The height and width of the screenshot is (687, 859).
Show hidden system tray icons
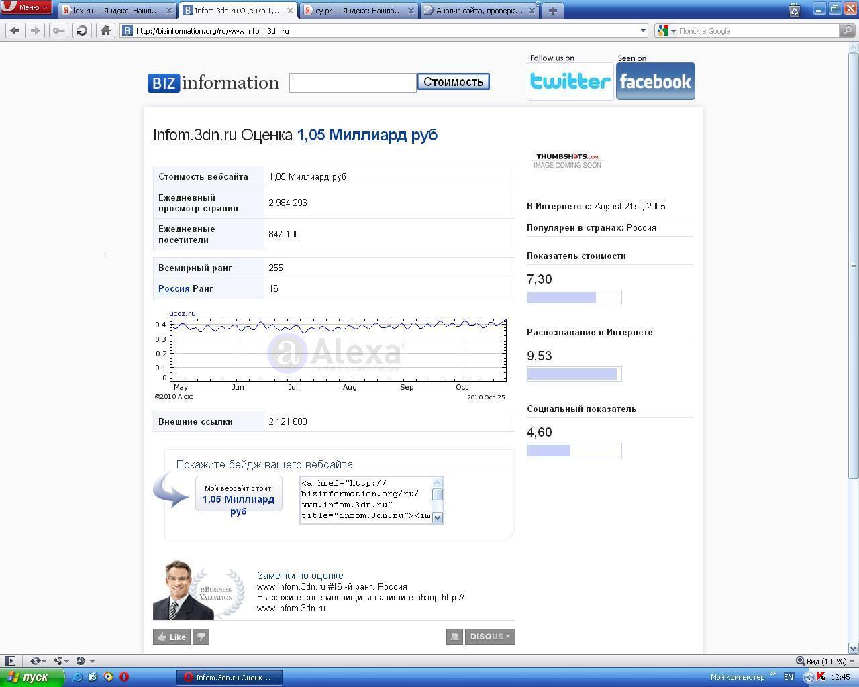point(808,677)
